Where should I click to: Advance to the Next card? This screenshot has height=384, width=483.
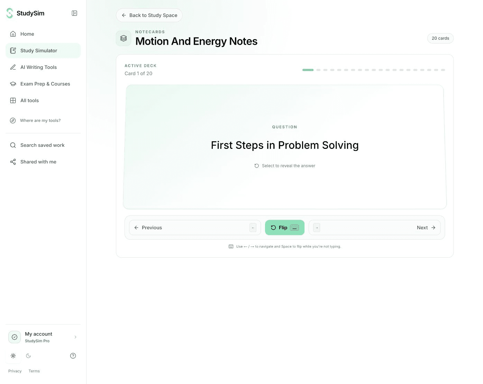click(374, 227)
